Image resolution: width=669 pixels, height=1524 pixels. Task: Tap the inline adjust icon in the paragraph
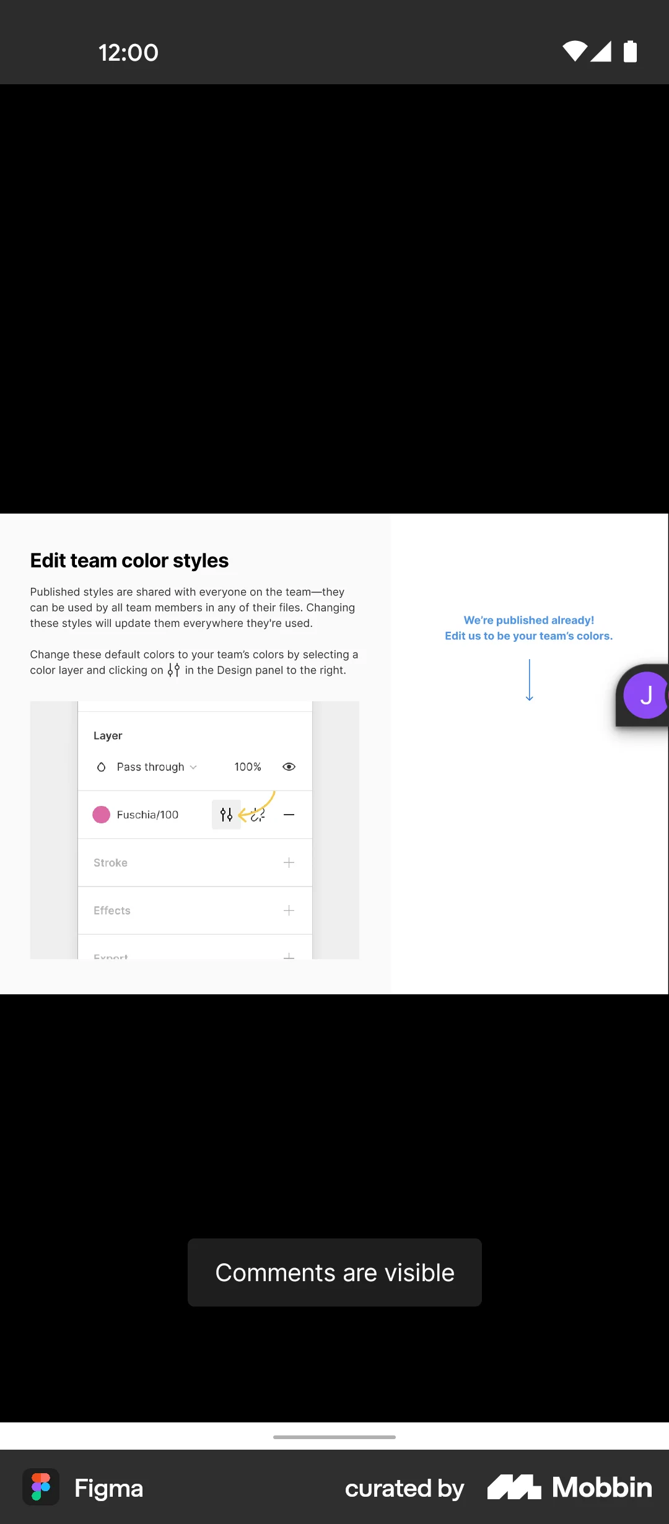173,670
